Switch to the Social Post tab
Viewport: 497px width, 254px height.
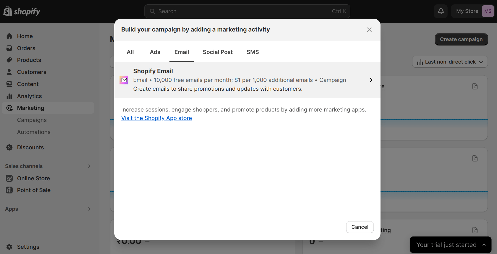(217, 52)
